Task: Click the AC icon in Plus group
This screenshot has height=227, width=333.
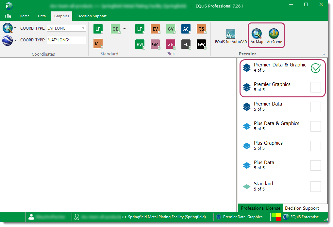Action: coord(186,29)
